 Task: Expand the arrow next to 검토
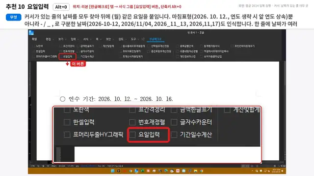pyautogui.click(x=126, y=39)
